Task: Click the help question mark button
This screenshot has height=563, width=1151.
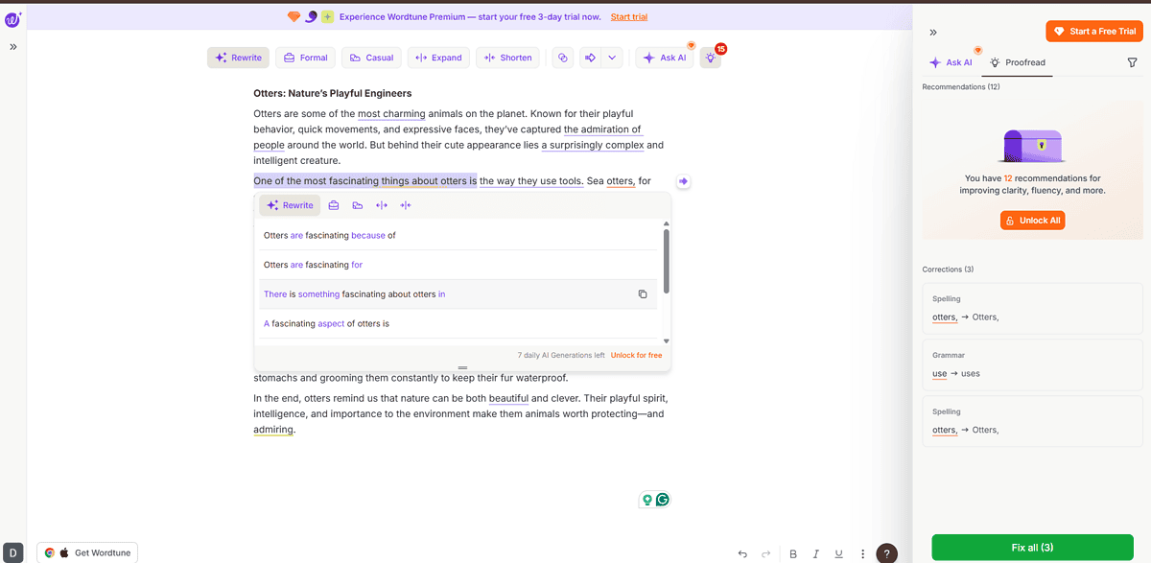Action: tap(887, 552)
